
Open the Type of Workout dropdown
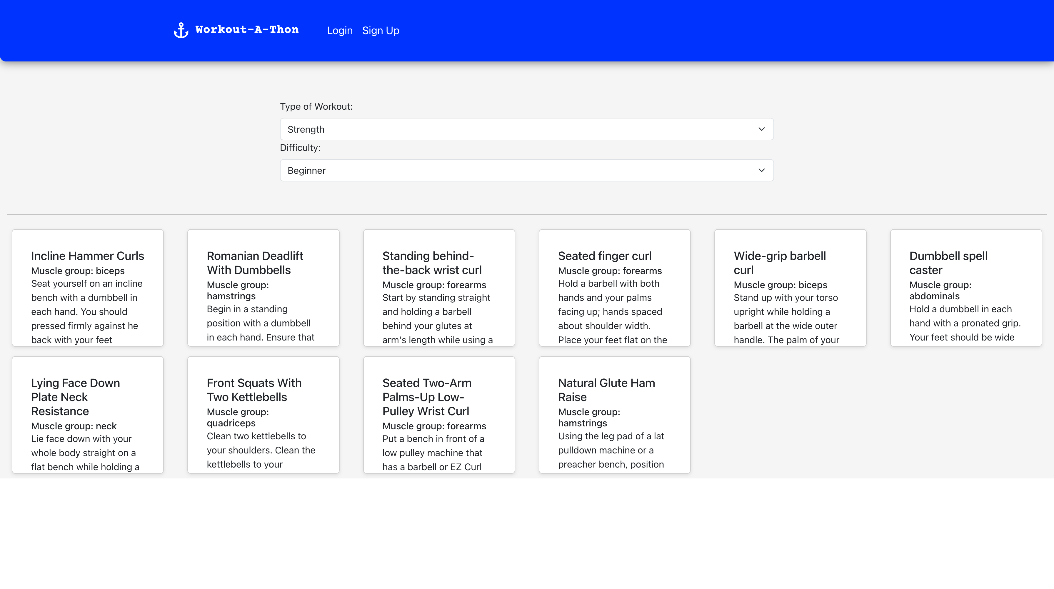tap(526, 129)
